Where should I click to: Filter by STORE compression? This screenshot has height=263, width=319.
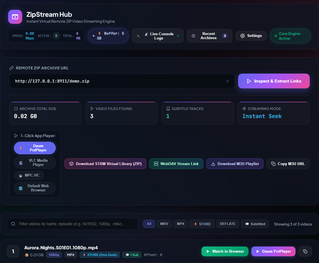tap(202, 224)
